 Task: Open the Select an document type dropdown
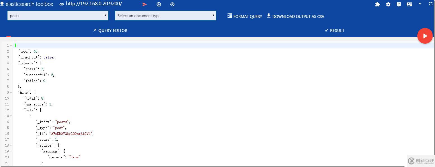point(166,16)
